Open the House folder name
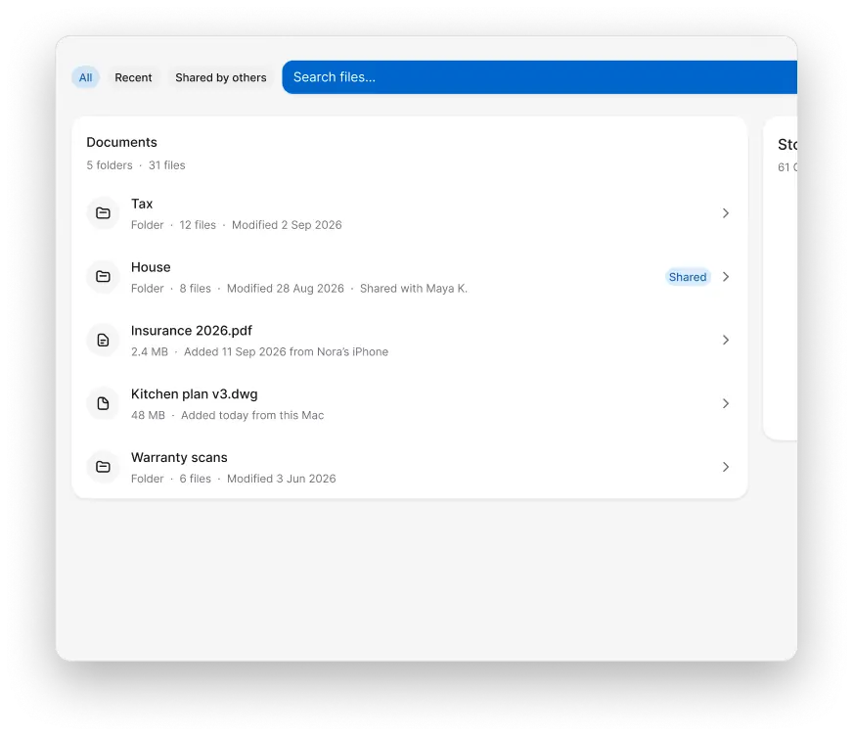853x736 pixels. coord(151,267)
